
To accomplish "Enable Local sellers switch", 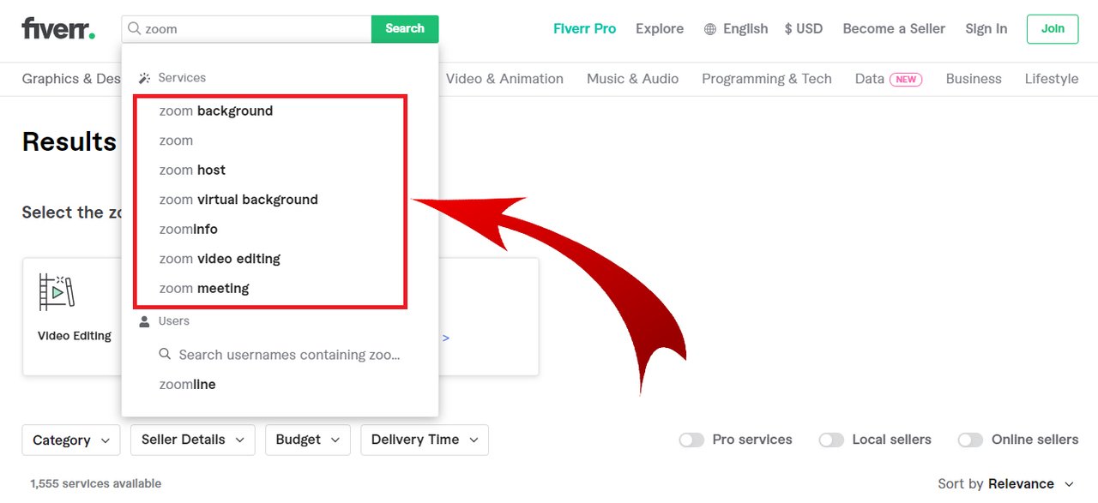I will [831, 440].
